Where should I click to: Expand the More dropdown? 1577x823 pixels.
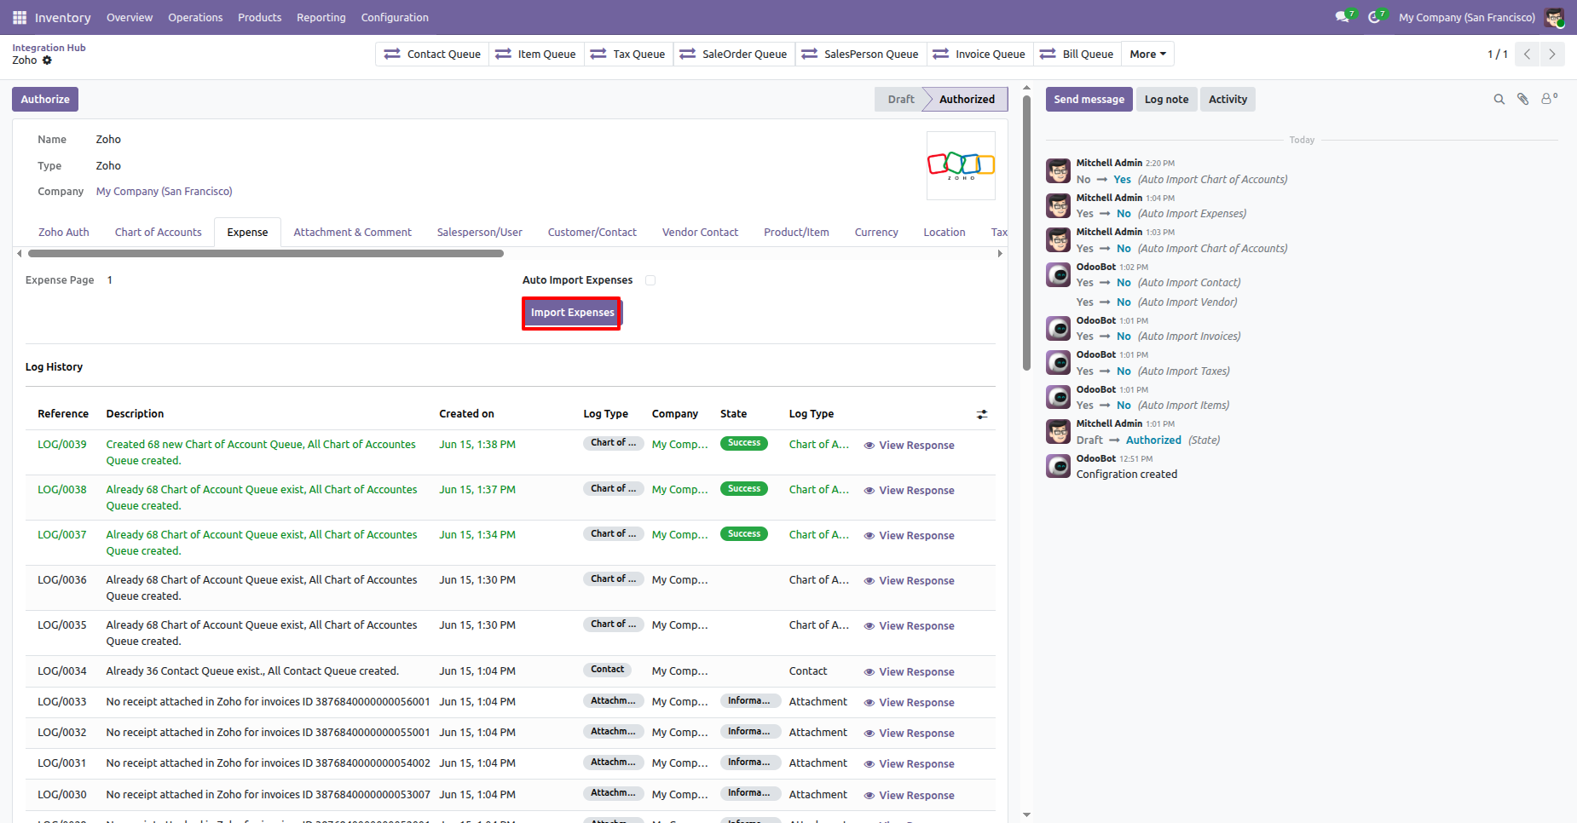click(x=1147, y=55)
